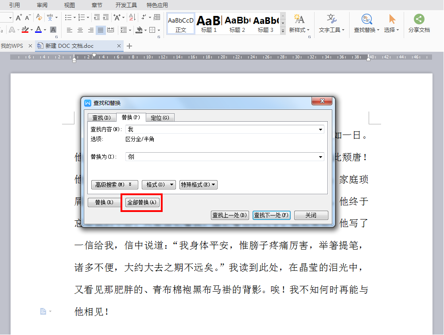Sort paragraphs using the sort icon
This screenshot has height=335, width=444.
(133, 18)
